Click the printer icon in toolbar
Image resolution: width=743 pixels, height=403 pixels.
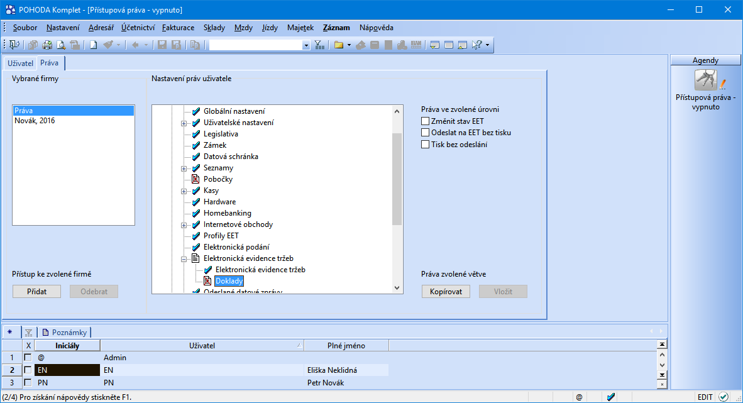click(x=47, y=45)
